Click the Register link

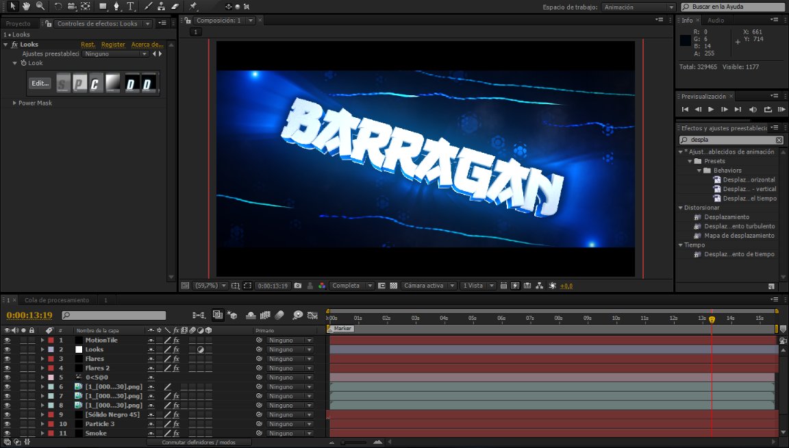coord(113,45)
